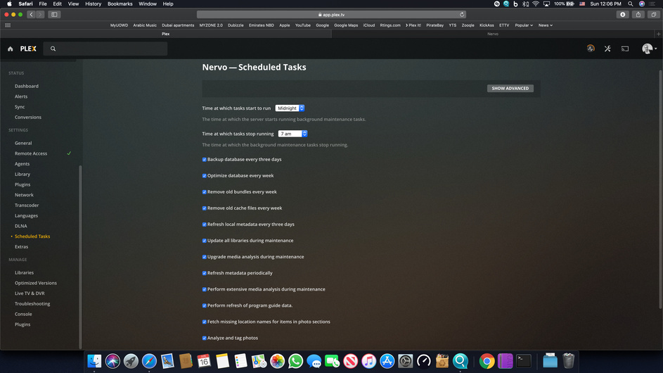Open the YouTube bookmark
This screenshot has height=373, width=663.
pyautogui.click(x=303, y=25)
